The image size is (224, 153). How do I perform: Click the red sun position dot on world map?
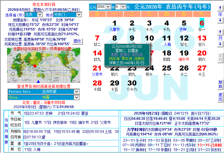click(x=35, y=66)
